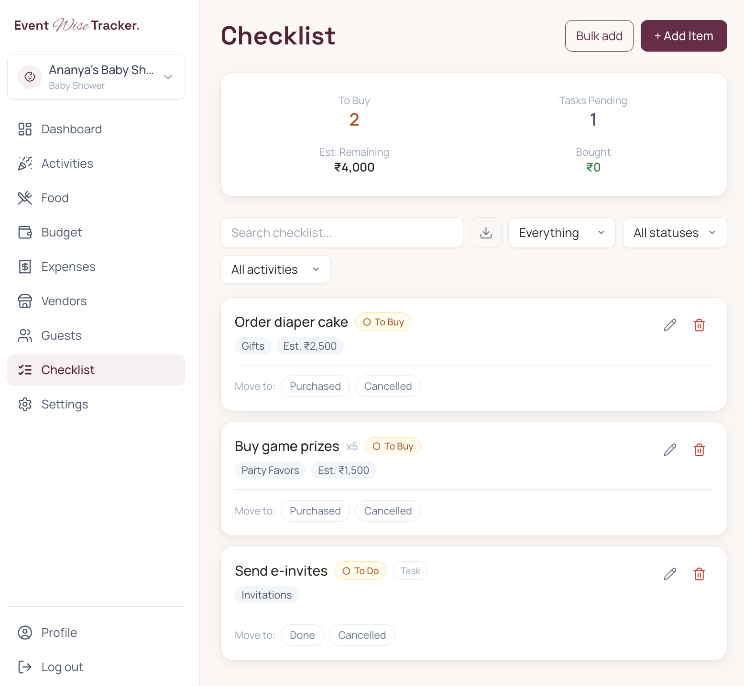
Task: Move Buy game prizes to Purchased
Action: [315, 511]
